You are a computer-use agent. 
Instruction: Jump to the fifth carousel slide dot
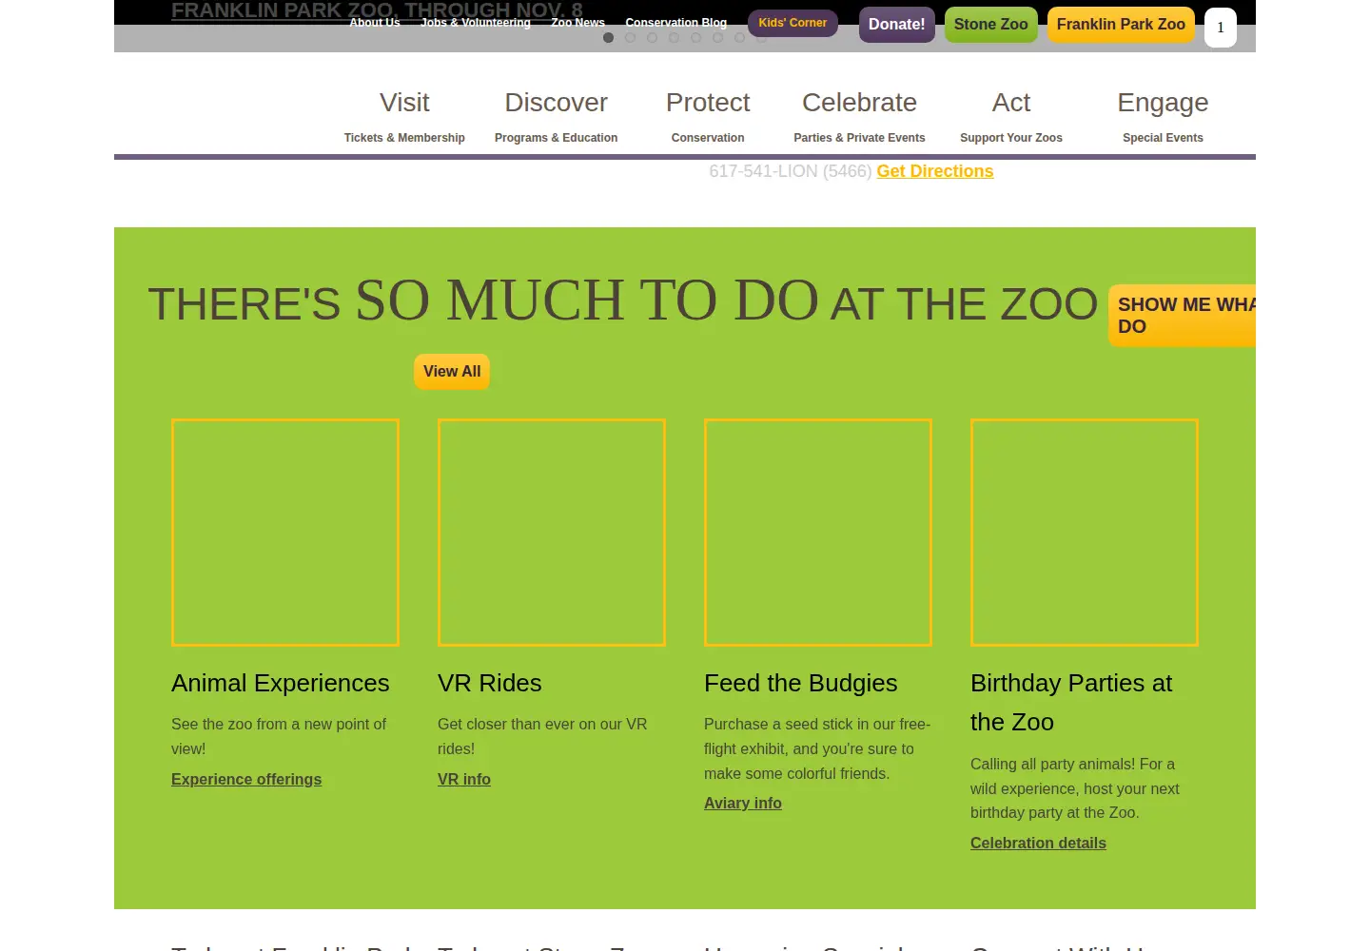click(695, 38)
